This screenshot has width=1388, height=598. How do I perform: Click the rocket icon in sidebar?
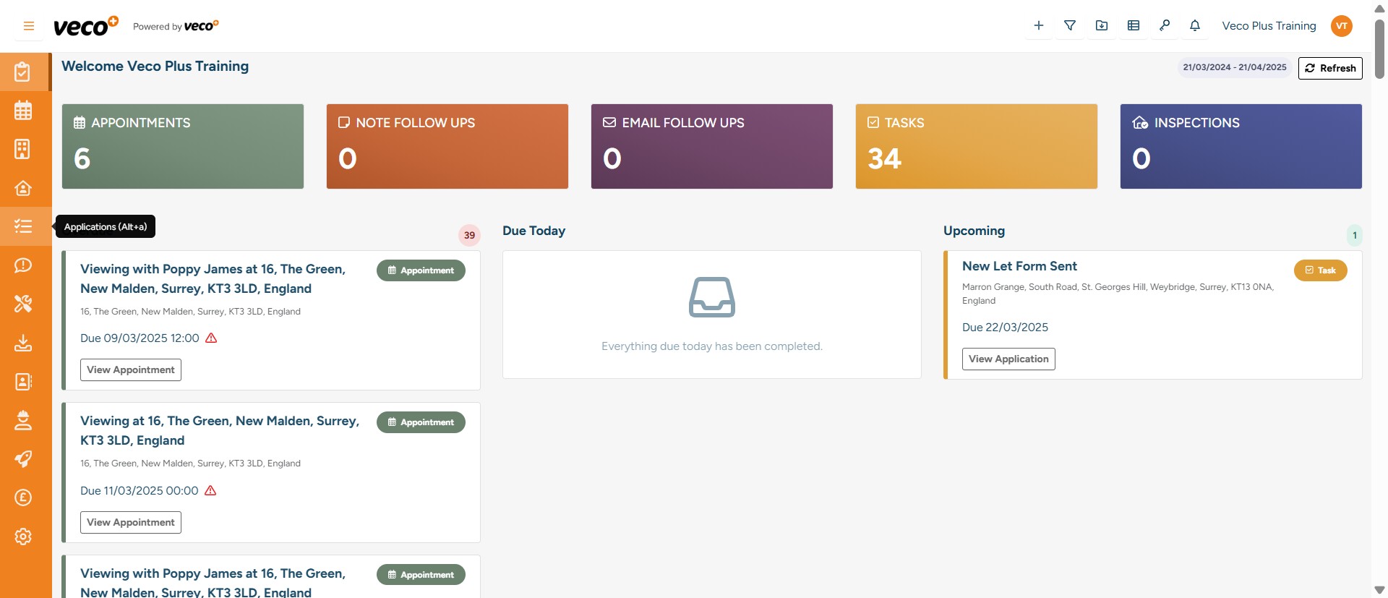click(x=23, y=459)
